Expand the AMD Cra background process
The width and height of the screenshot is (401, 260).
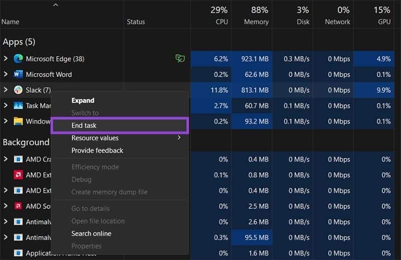pyautogui.click(x=6, y=159)
